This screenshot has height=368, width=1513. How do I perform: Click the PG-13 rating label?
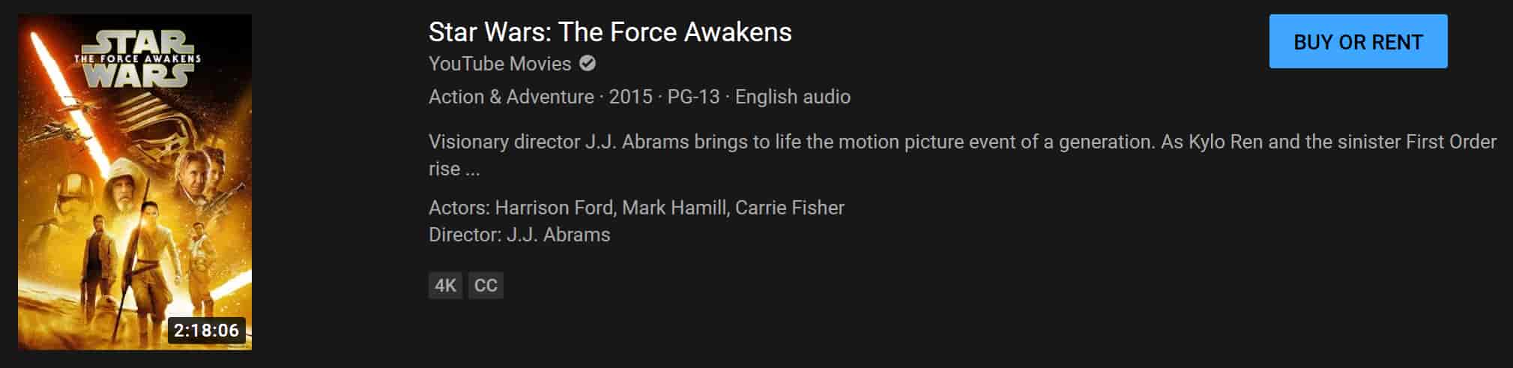tap(693, 97)
